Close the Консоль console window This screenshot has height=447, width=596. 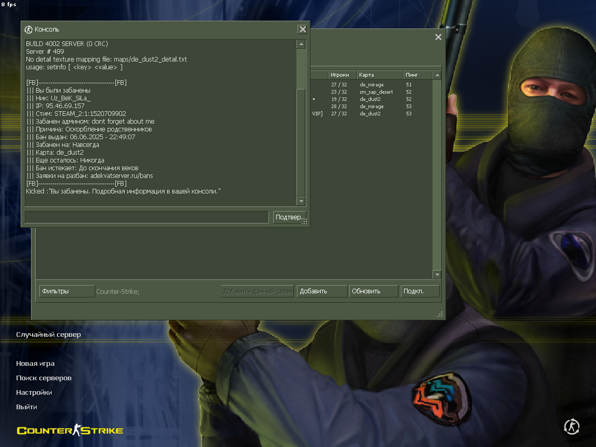(303, 29)
